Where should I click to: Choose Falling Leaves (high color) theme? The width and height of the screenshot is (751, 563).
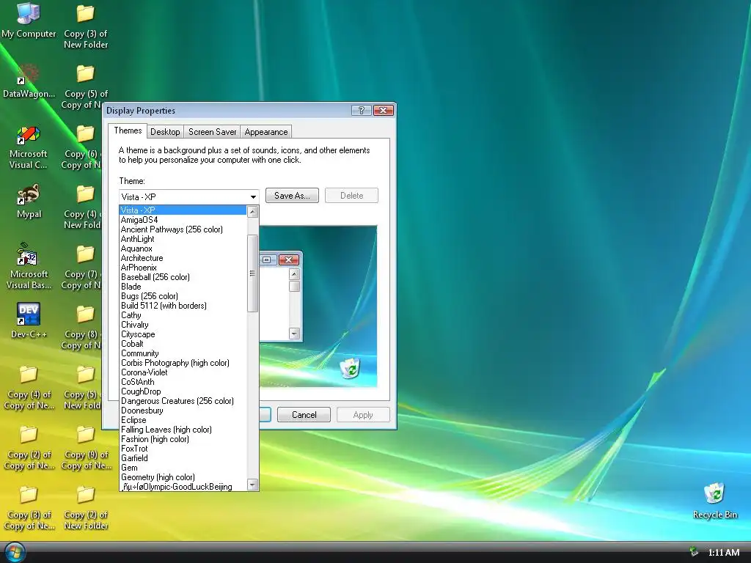[183, 430]
